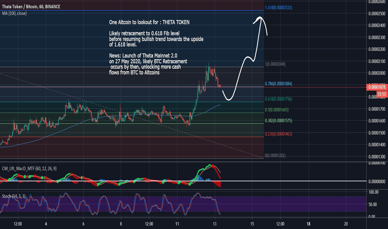Select the 0.236(0.00001463) Fib level label

click(x=279, y=134)
